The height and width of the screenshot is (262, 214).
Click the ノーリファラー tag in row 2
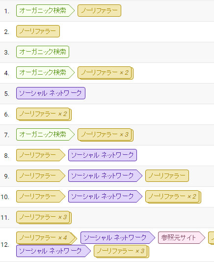tap(38, 31)
